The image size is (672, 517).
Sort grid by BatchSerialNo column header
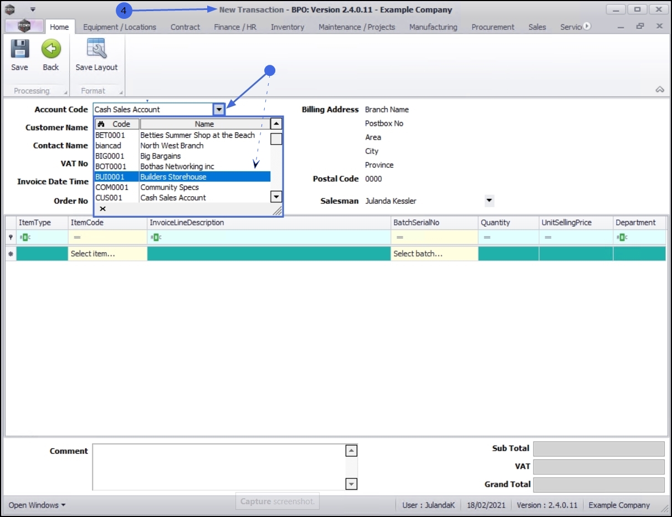[x=435, y=222]
